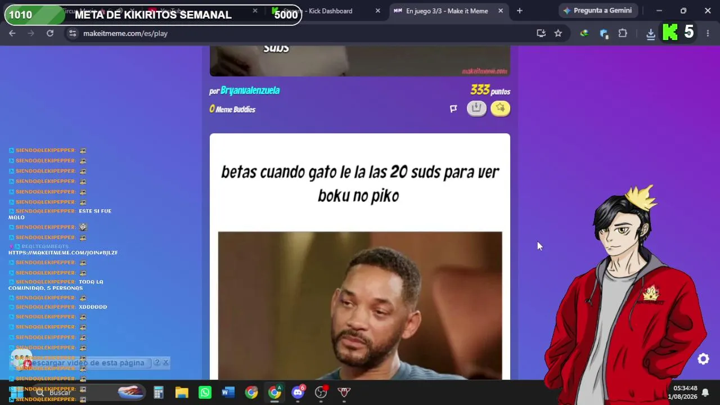Favorite the meme with the yellow star button
The image size is (720, 405).
(x=500, y=108)
